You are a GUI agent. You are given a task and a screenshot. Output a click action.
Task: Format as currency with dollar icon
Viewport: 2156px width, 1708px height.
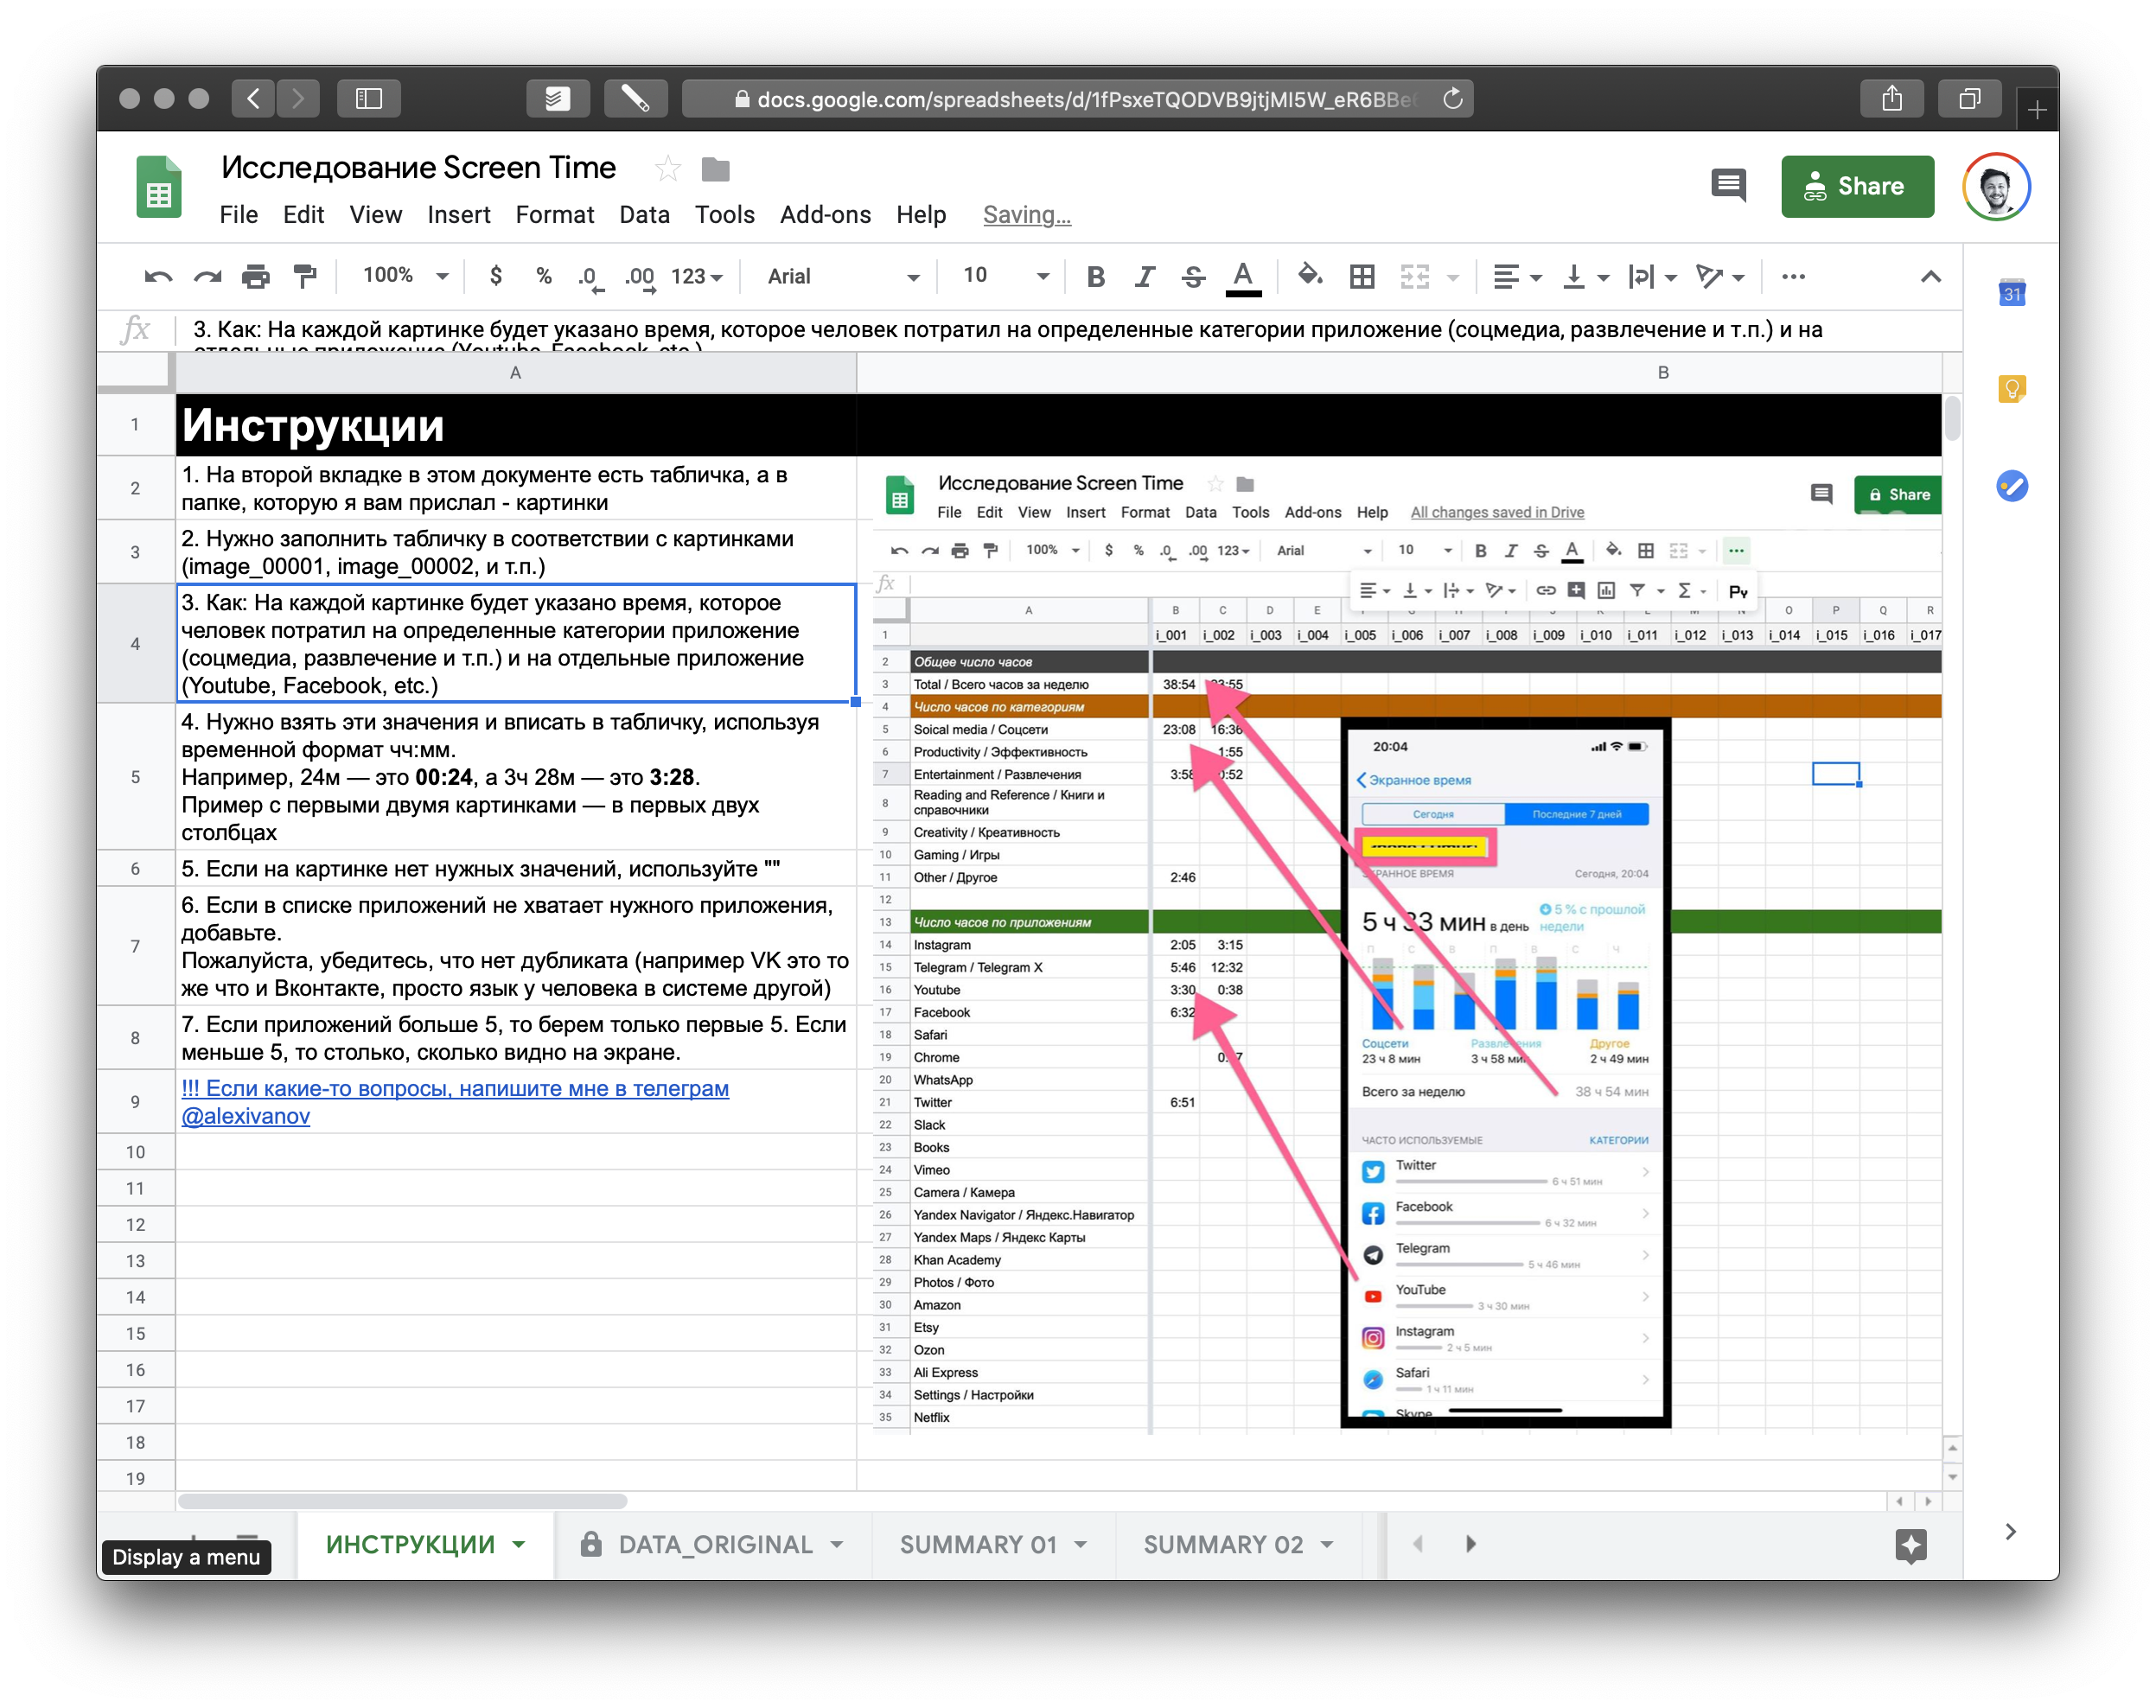coord(495,276)
